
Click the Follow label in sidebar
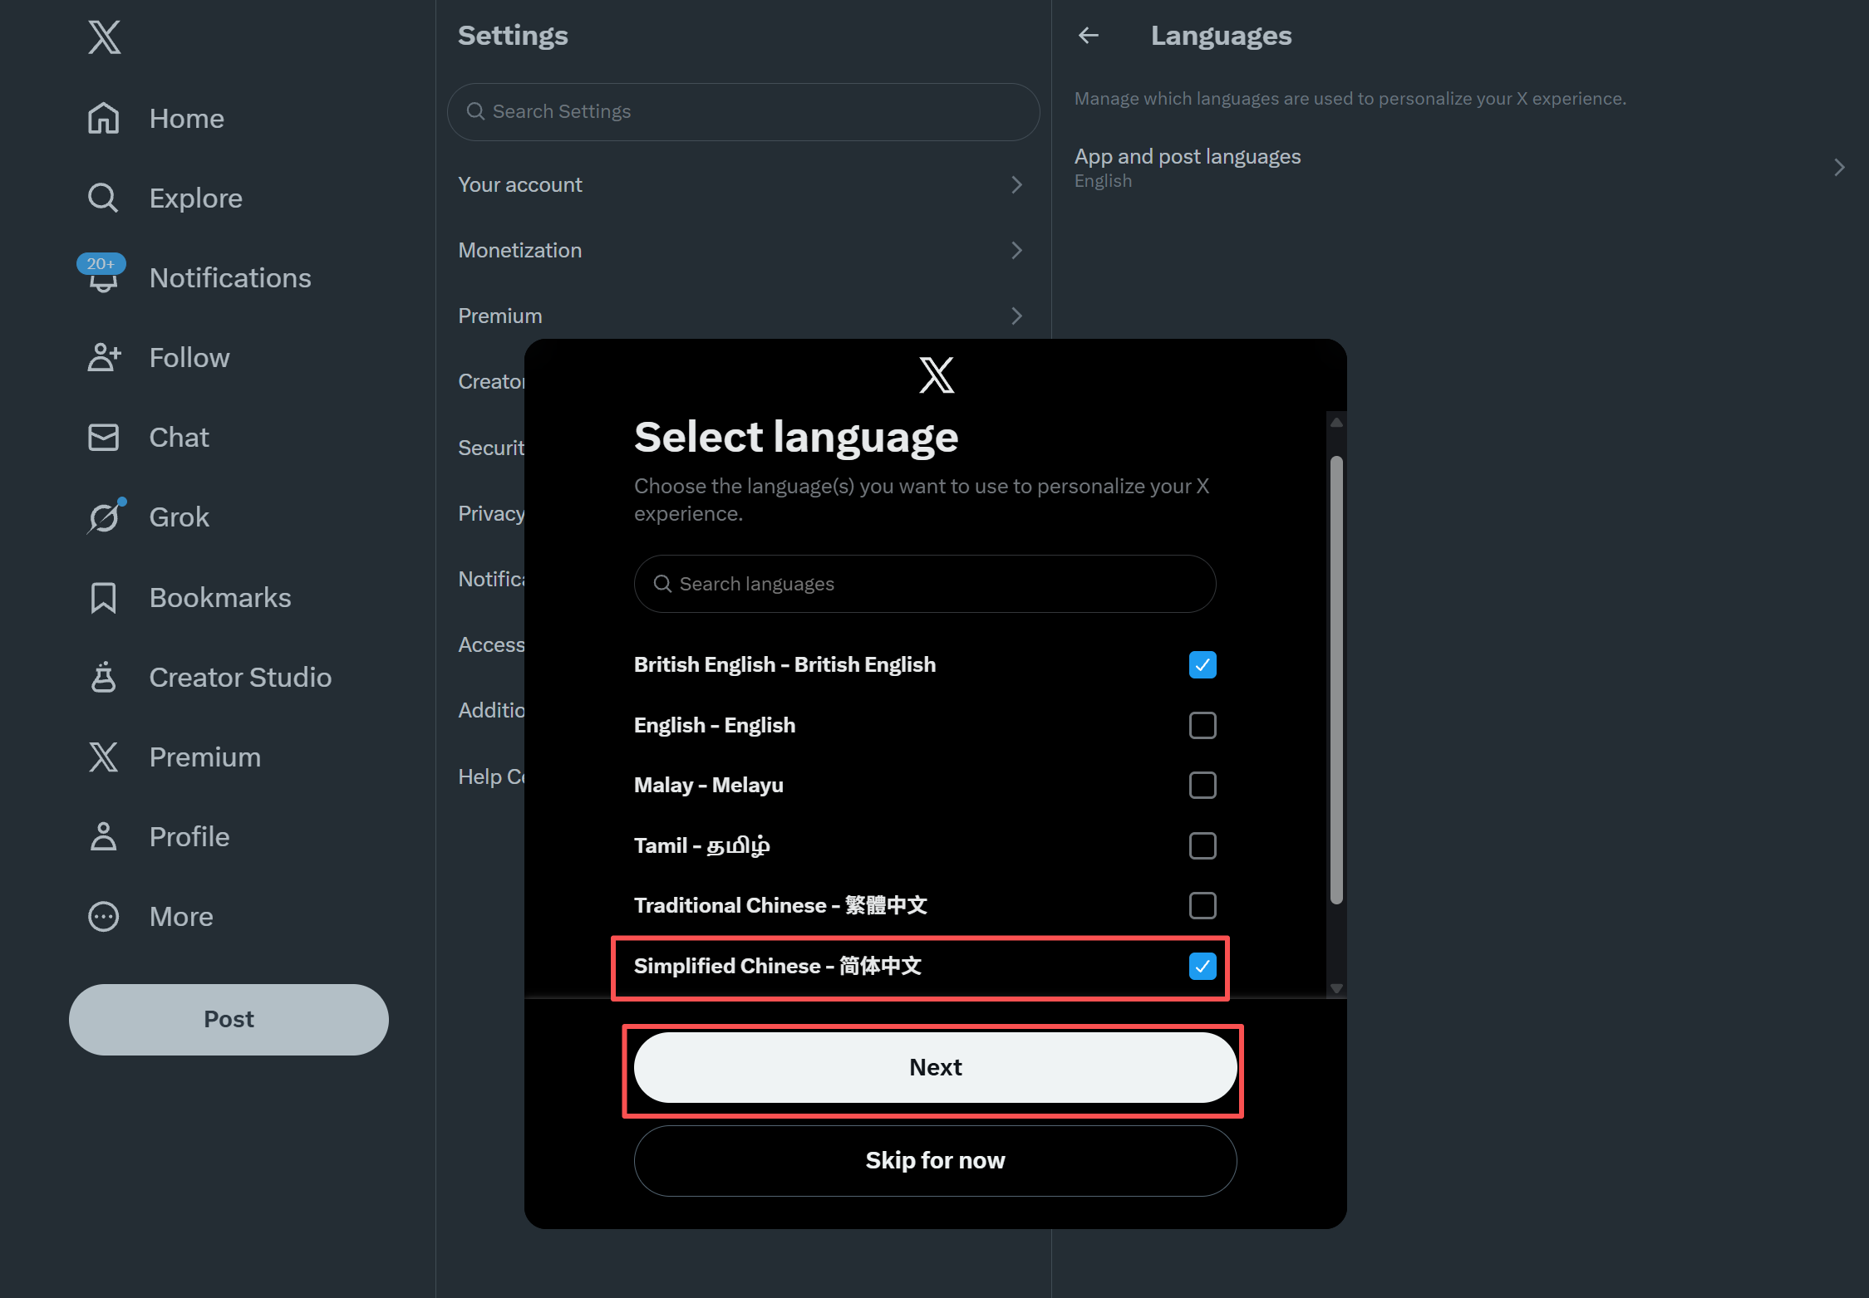point(189,358)
